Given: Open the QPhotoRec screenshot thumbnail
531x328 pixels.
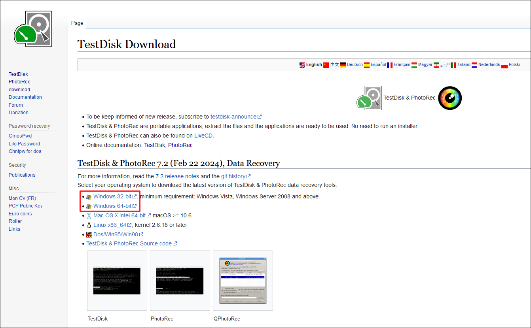Looking at the screenshot, I should [x=243, y=281].
